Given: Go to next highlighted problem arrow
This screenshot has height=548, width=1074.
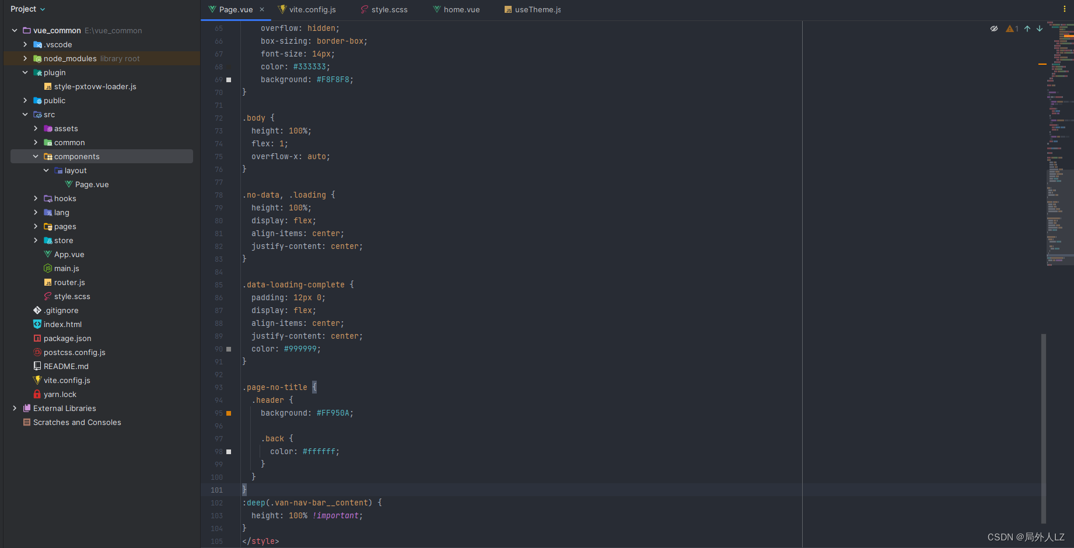Looking at the screenshot, I should (1040, 29).
